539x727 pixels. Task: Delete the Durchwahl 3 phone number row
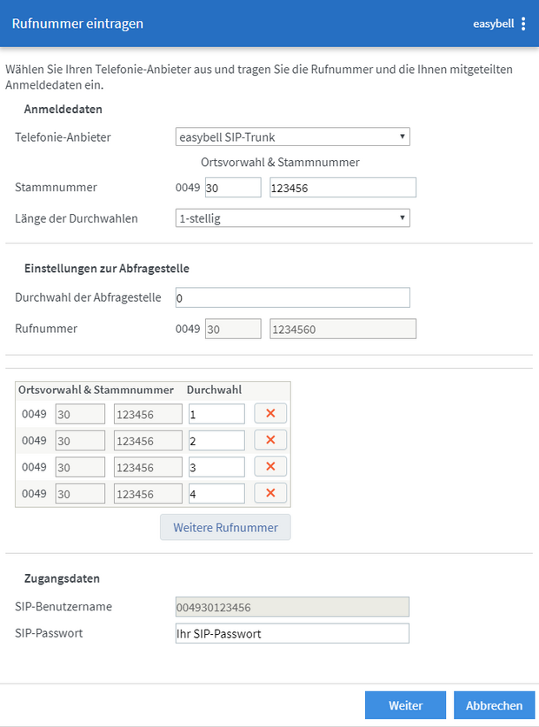point(269,467)
